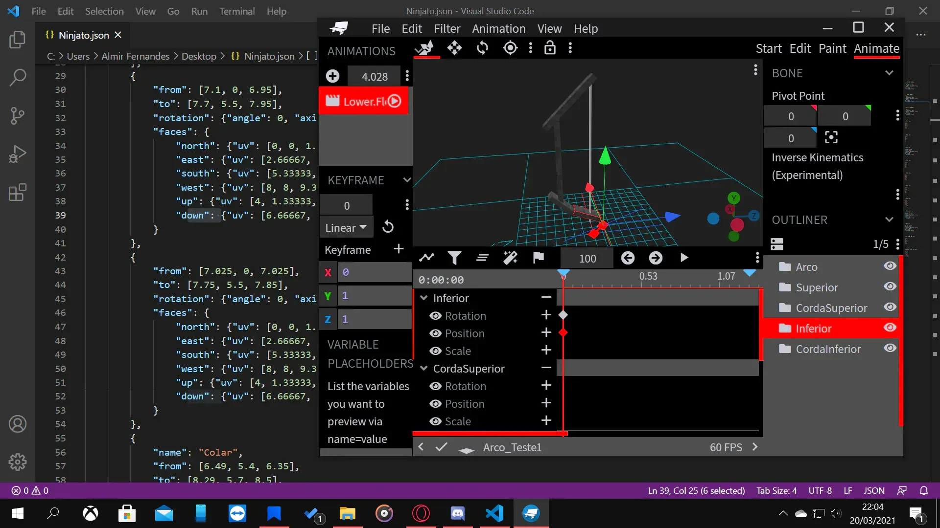Play the animation in timeline
Image resolution: width=940 pixels, height=528 pixels.
click(684, 258)
